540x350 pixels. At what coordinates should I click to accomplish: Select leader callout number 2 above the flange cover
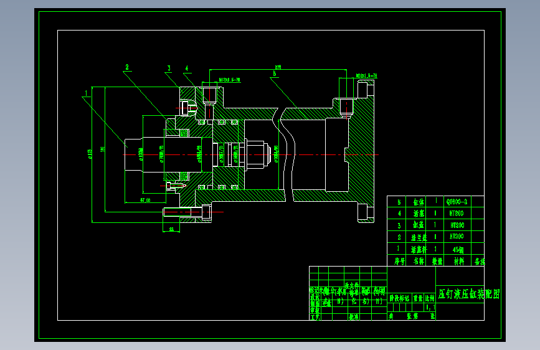pyautogui.click(x=127, y=67)
